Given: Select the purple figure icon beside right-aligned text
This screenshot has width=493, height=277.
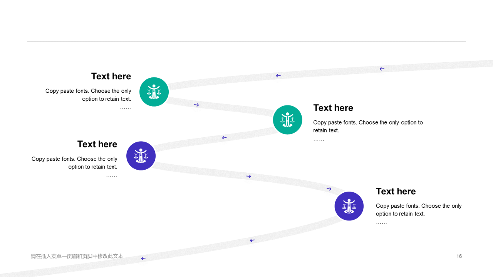Looking at the screenshot, I should pyautogui.click(x=141, y=156).
